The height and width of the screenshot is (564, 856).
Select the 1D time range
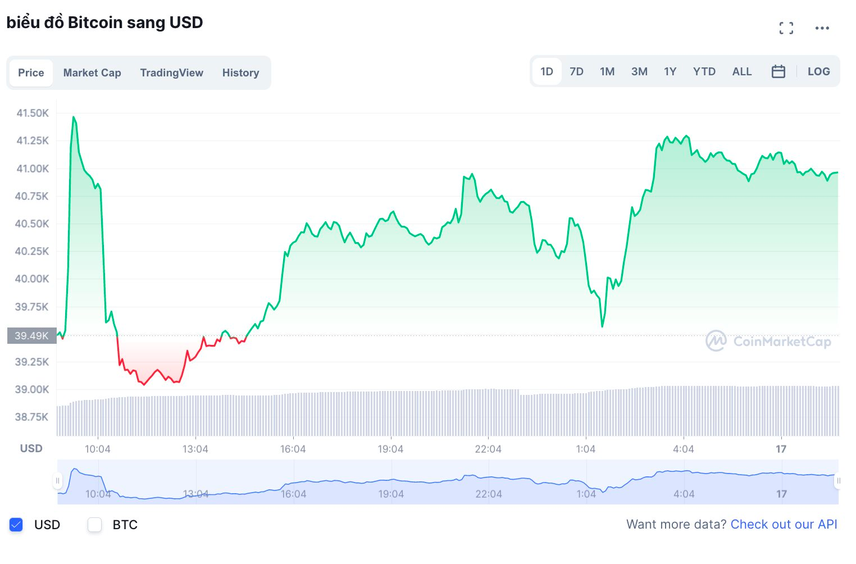[x=547, y=71]
